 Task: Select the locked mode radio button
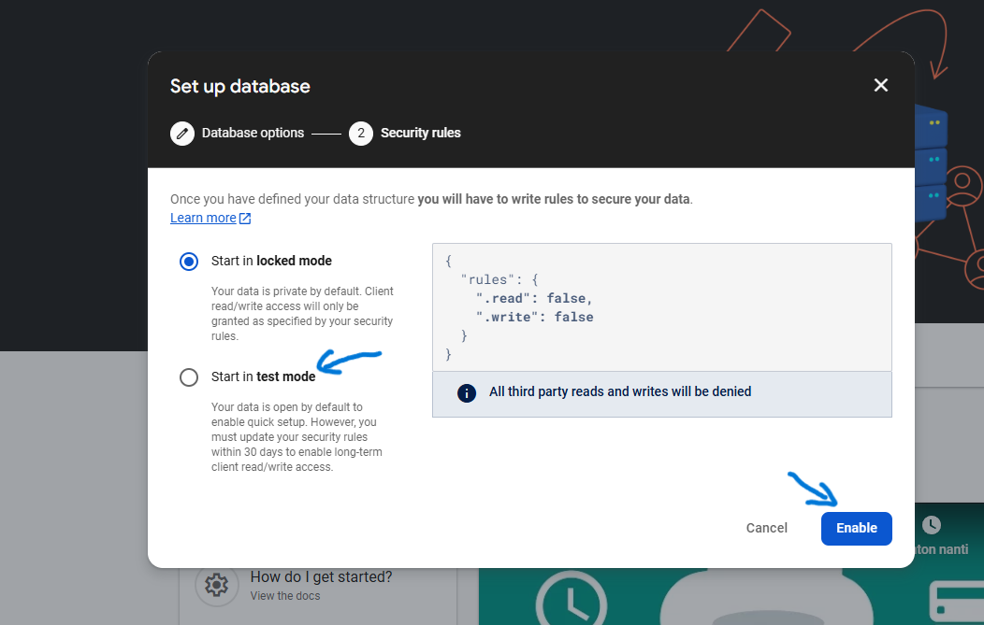coord(189,262)
